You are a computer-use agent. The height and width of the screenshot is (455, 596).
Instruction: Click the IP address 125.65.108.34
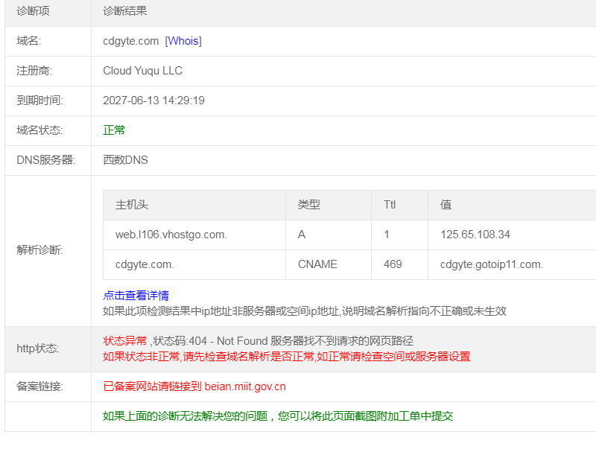[475, 235]
